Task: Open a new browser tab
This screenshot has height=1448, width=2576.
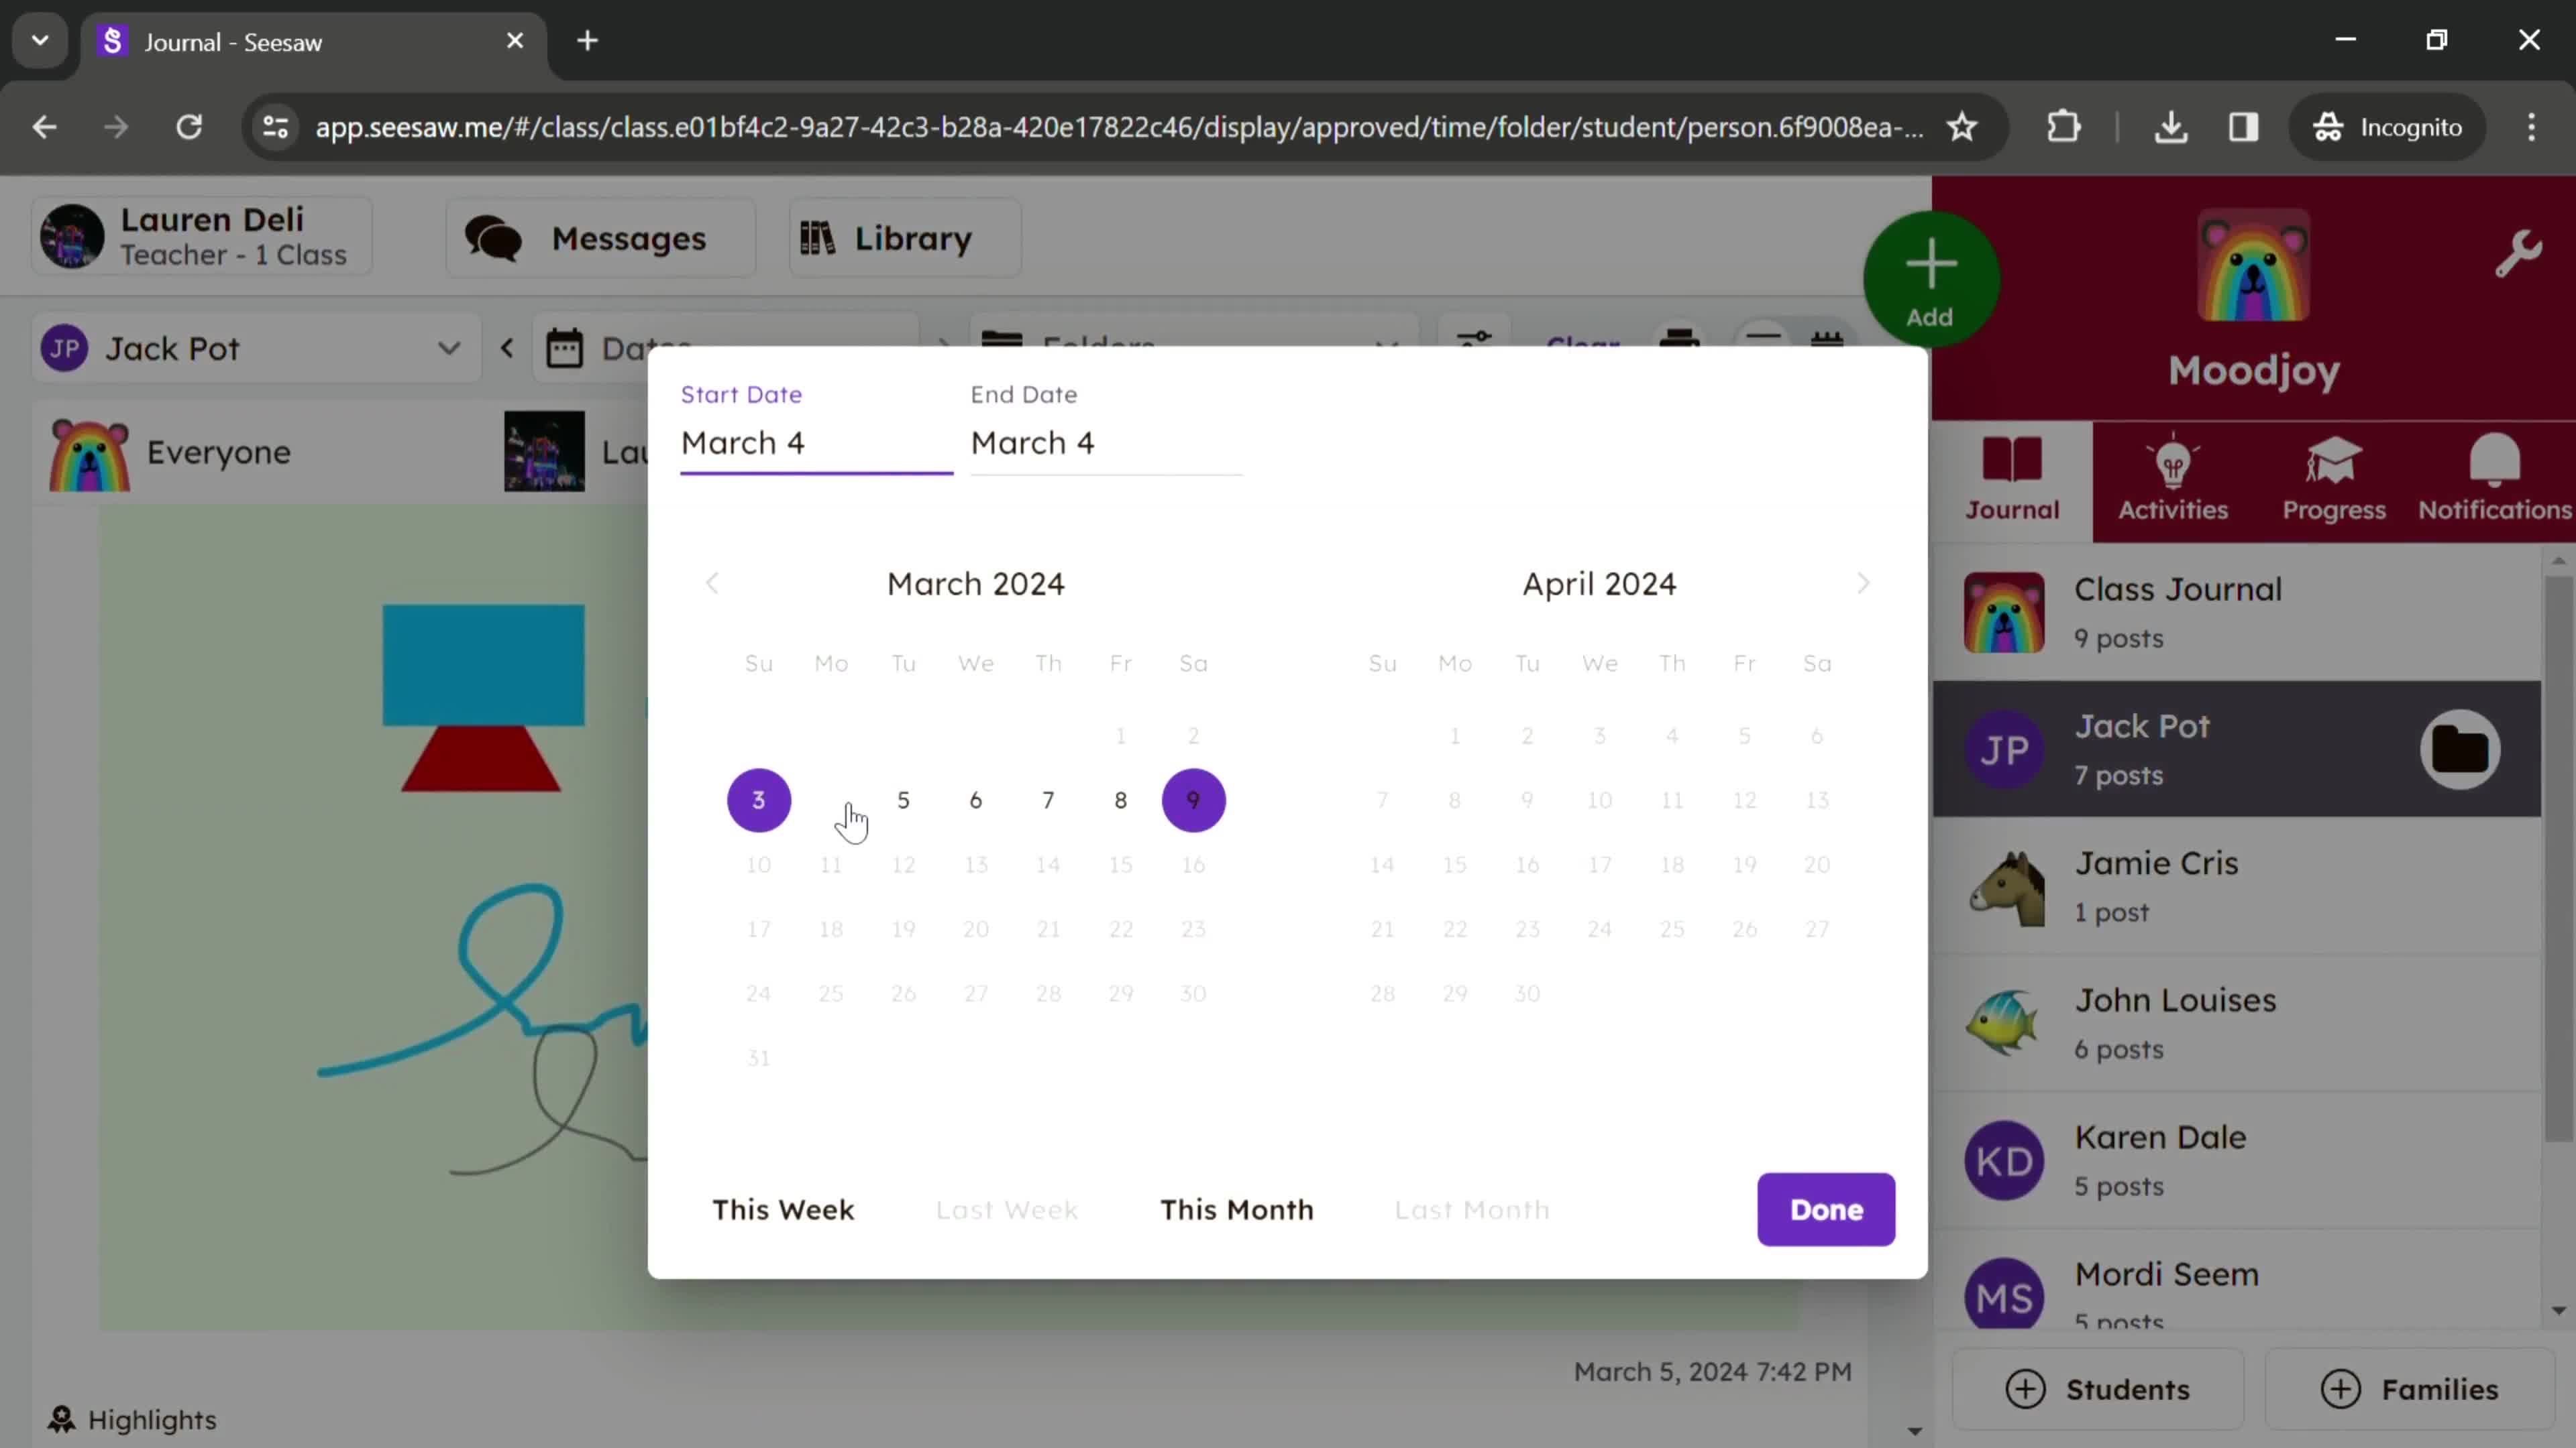Action: pyautogui.click(x=588, y=41)
